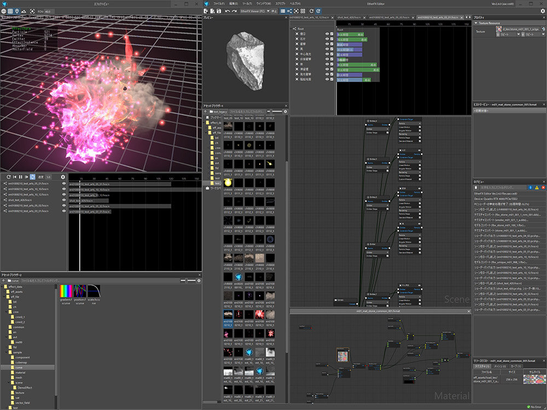Viewport: 547px width, 410px height.
Task: Open the ファイル(F) menu
Action: pos(219,3)
